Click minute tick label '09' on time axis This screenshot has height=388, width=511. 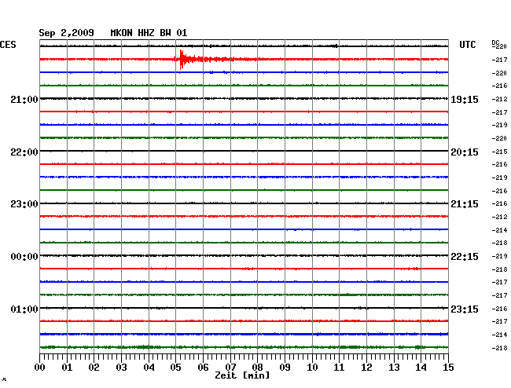(x=285, y=367)
